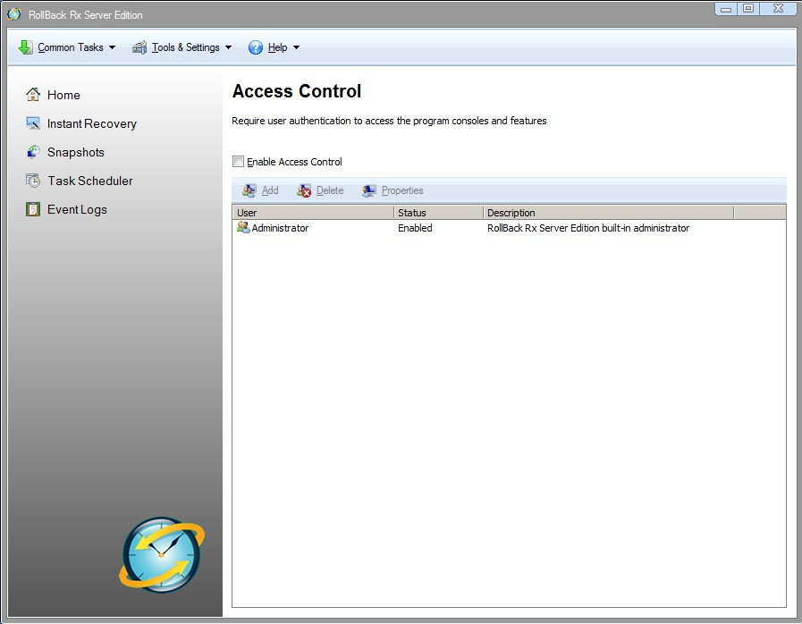Enable the Access Control checkbox
802x624 pixels.
pyautogui.click(x=239, y=162)
